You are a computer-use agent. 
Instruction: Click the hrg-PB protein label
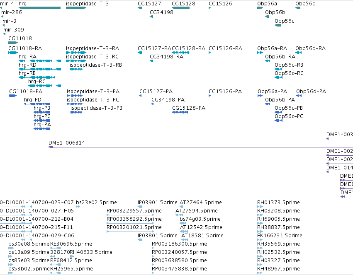(x=42, y=108)
